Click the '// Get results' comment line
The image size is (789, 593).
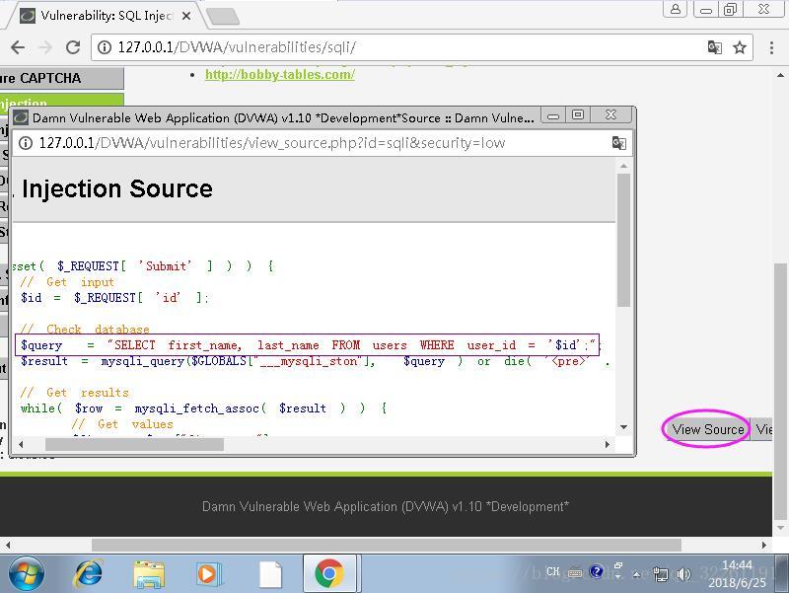[75, 393]
